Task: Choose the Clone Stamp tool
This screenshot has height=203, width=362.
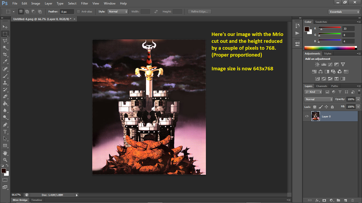Action: click(x=5, y=83)
